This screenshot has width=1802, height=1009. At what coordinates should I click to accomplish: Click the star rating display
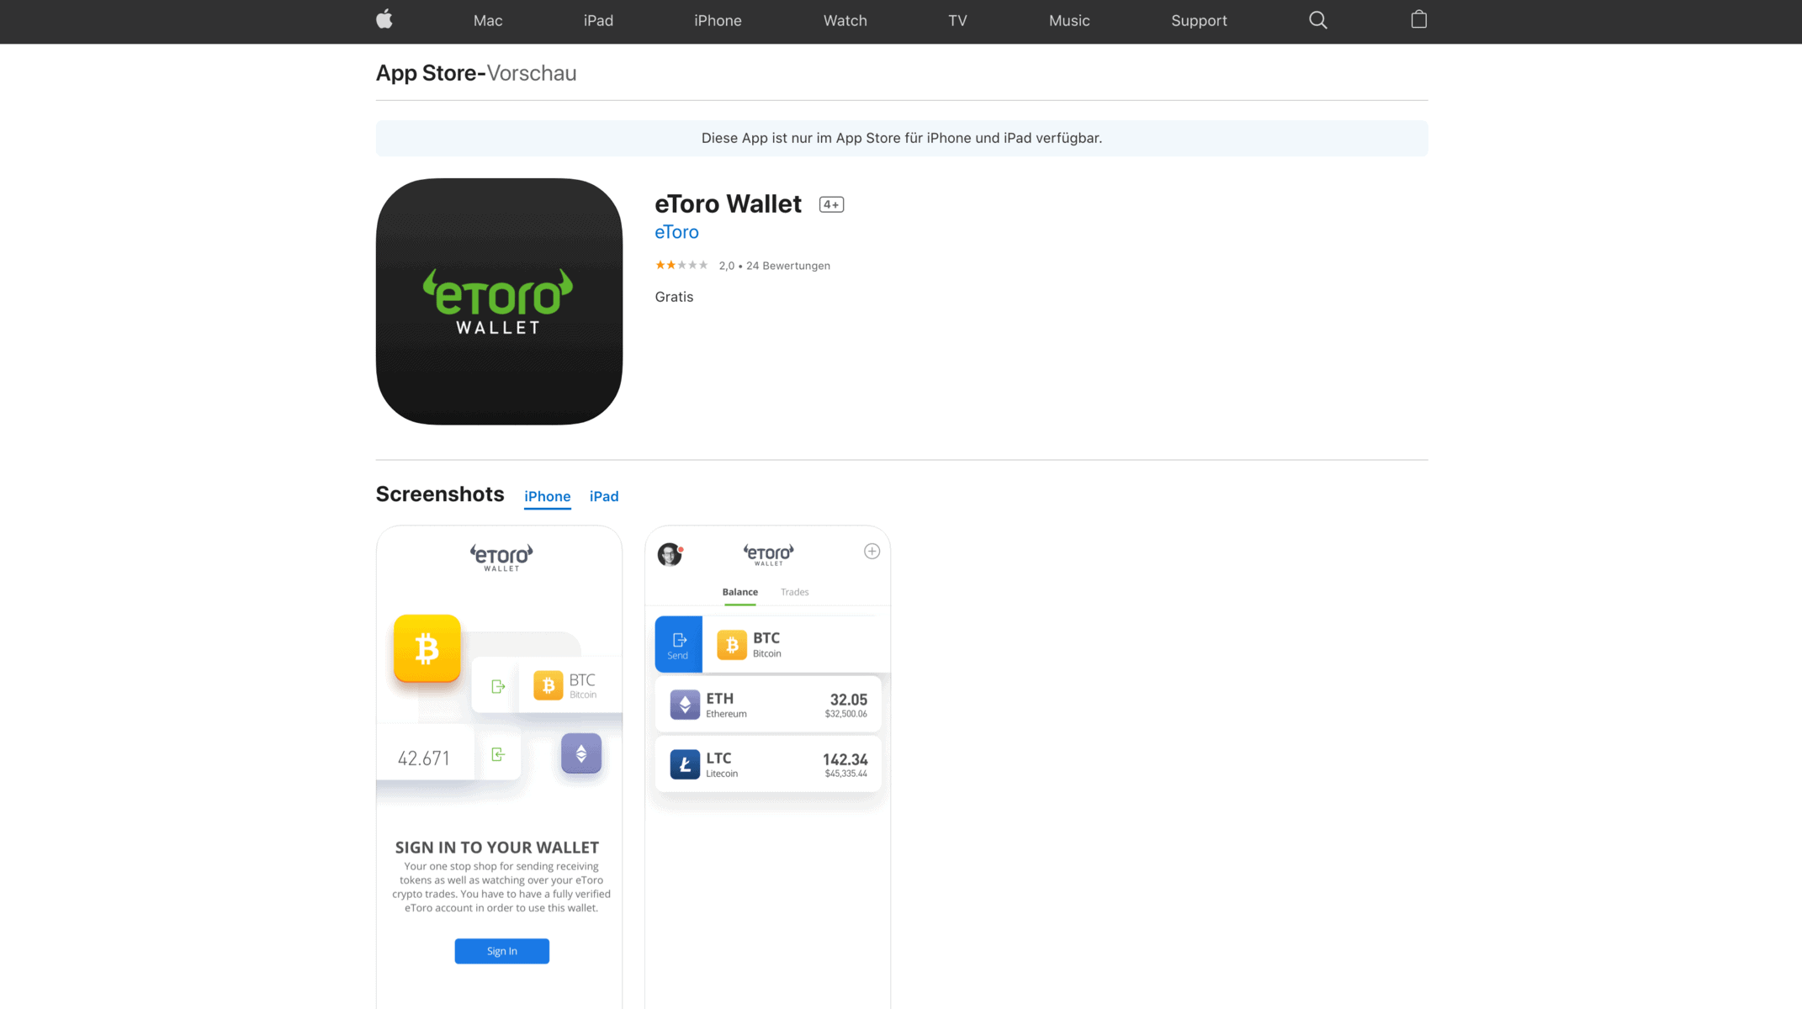pyautogui.click(x=682, y=265)
